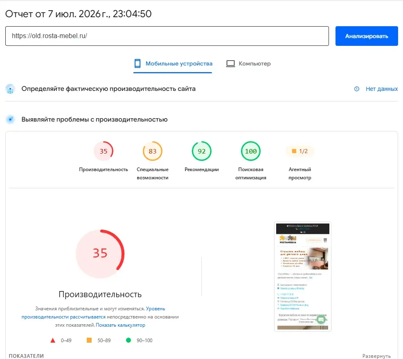Click the mobile phone icon in the tab
This screenshot has width=403, height=359.
[x=137, y=63]
